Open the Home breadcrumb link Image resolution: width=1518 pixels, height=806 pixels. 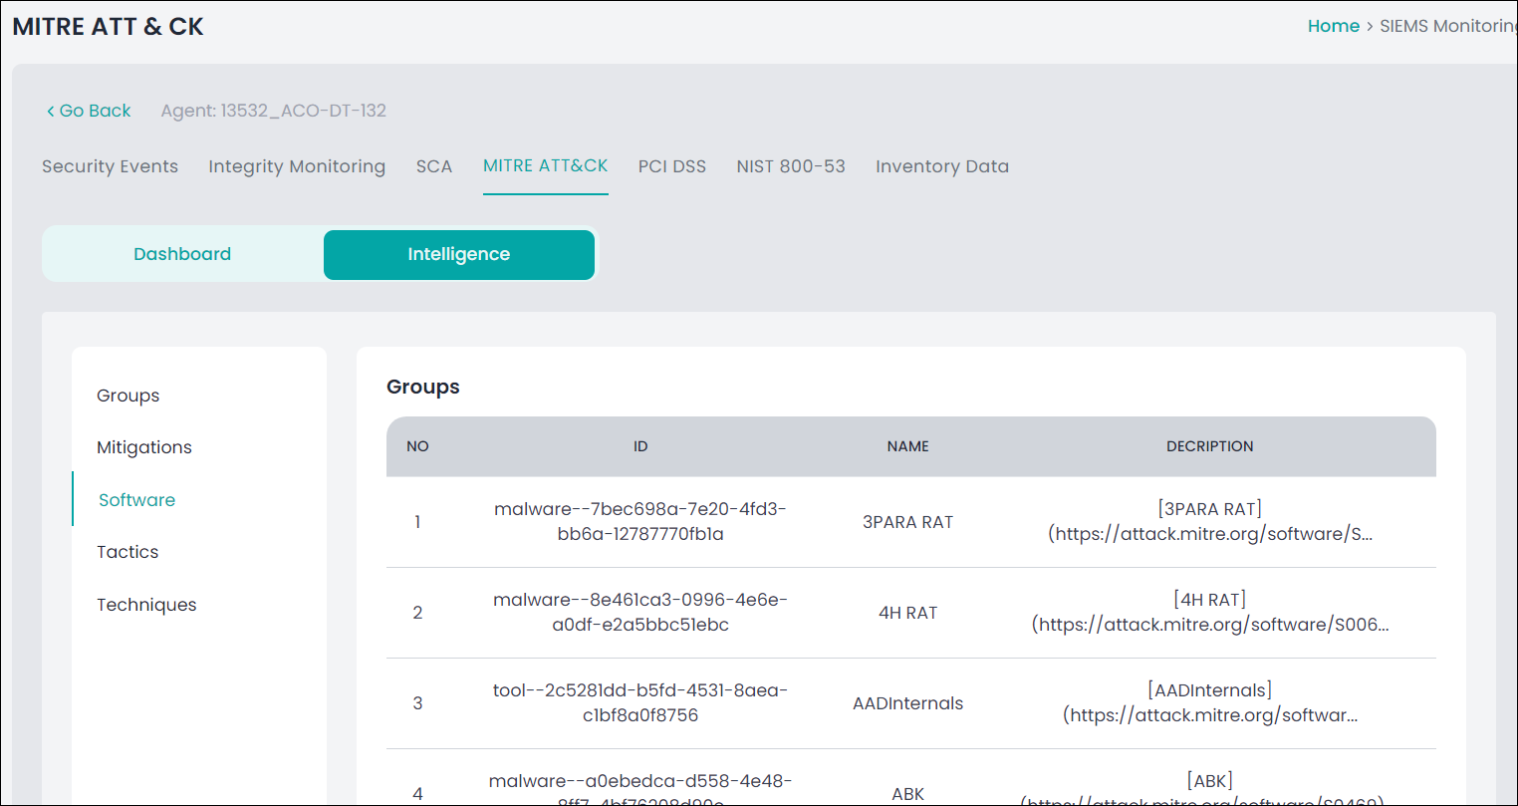tap(1333, 26)
